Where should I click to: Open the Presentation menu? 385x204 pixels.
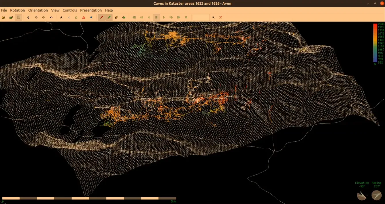(91, 10)
